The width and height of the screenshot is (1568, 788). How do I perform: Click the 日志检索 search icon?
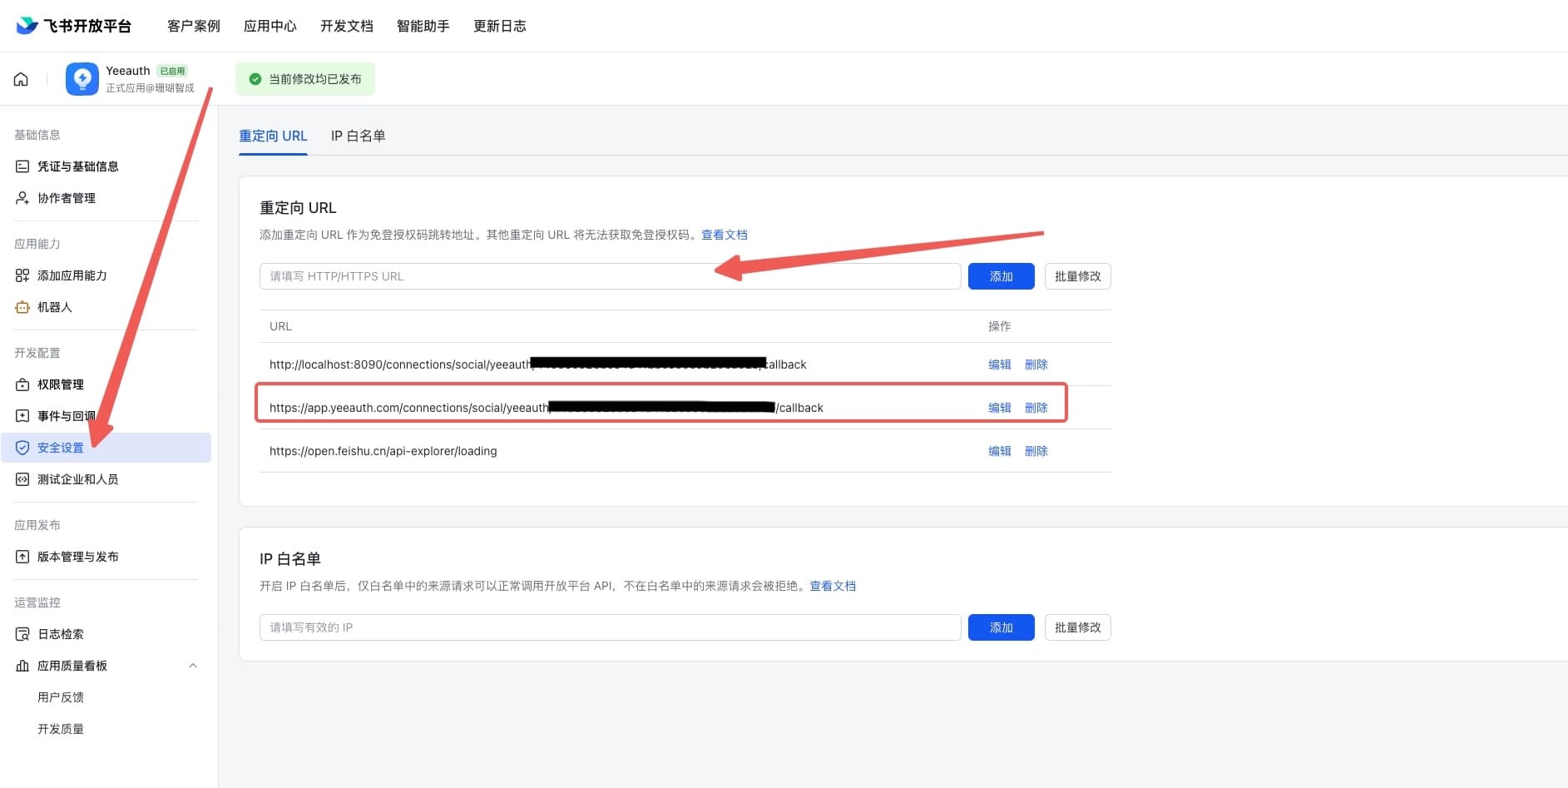(x=22, y=634)
